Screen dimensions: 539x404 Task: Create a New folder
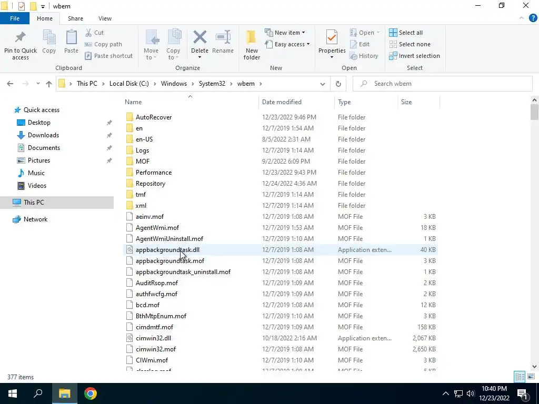(252, 45)
